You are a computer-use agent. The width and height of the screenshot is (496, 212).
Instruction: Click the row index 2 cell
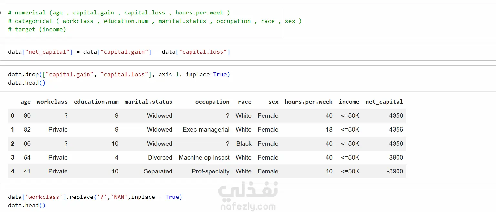(x=13, y=144)
